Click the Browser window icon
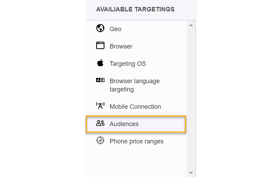Screen dimensions: 277x177 coord(100,45)
